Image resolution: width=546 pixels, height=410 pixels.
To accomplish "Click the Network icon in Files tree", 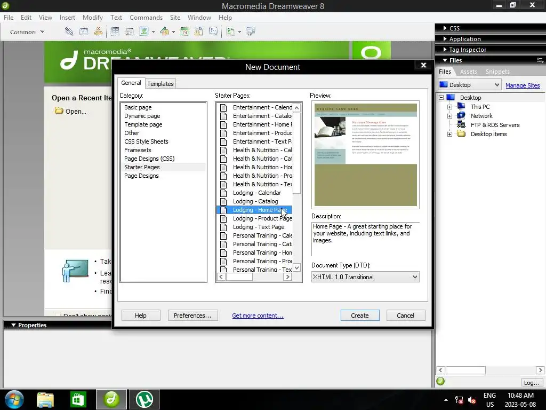I will click(461, 115).
